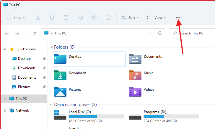This screenshot has width=215, height=129.
Task: Click the monitor icon in address bar
Action: point(46,33)
